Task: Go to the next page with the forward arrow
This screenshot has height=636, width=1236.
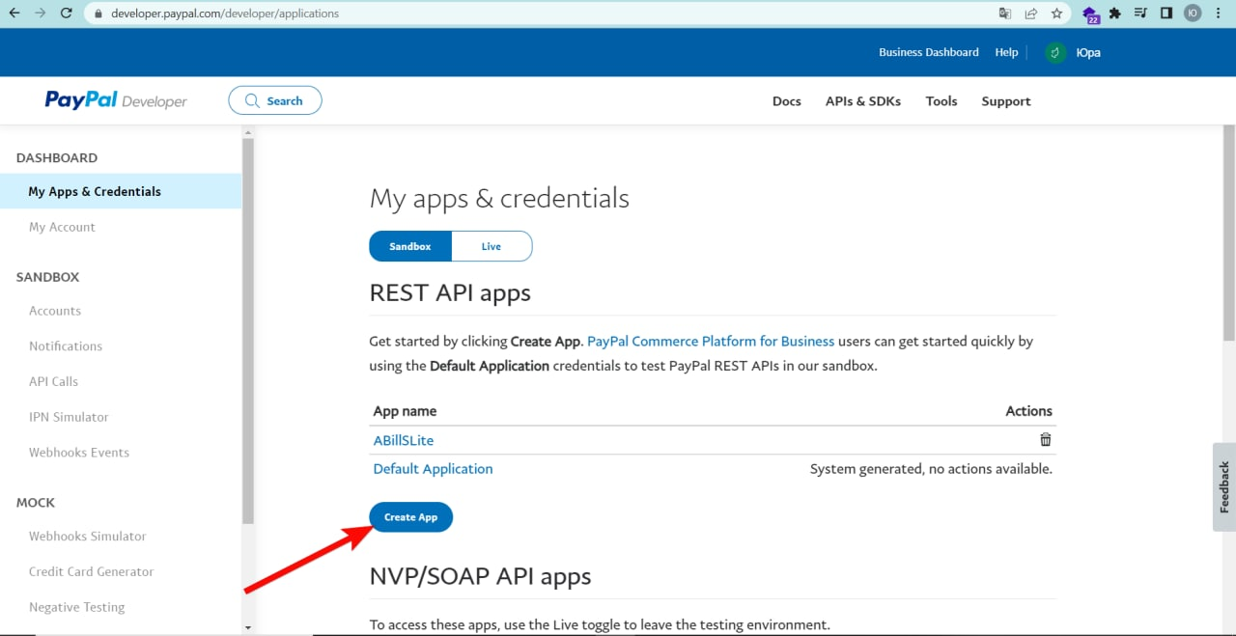Action: [x=41, y=14]
